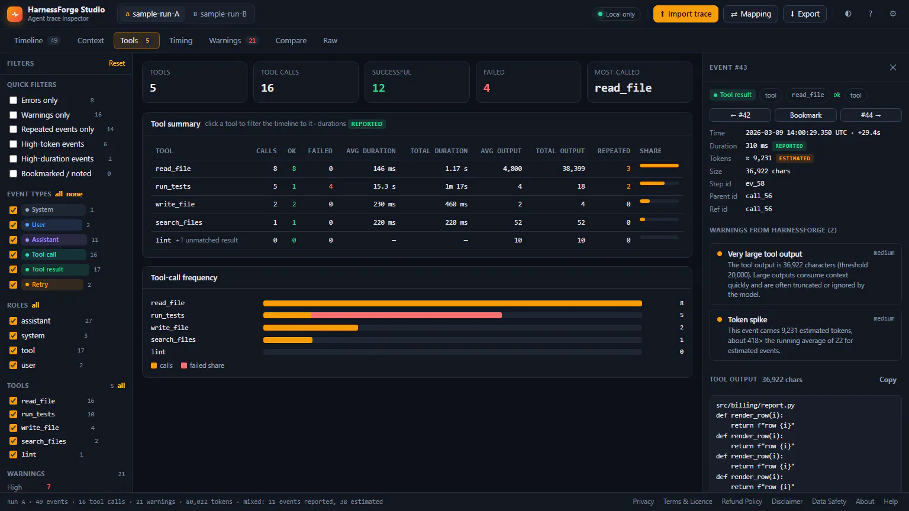The height and width of the screenshot is (511, 909).
Task: Click read_file row in tool summary
Action: pos(417,169)
